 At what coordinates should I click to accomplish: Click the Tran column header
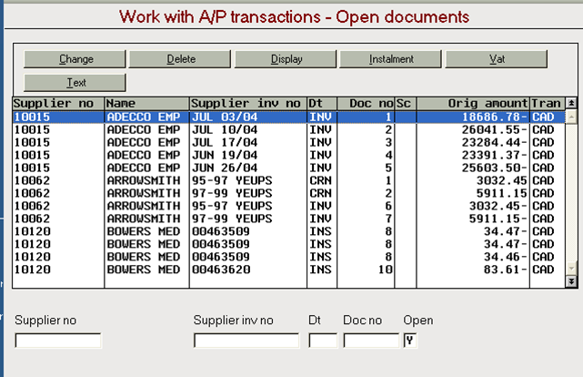[548, 103]
